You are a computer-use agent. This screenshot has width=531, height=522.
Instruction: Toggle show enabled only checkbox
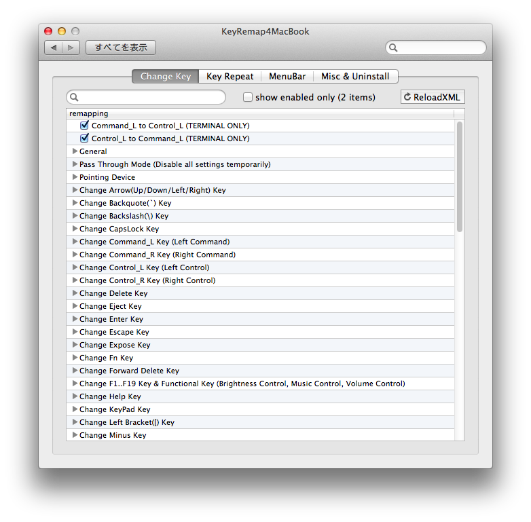point(248,98)
